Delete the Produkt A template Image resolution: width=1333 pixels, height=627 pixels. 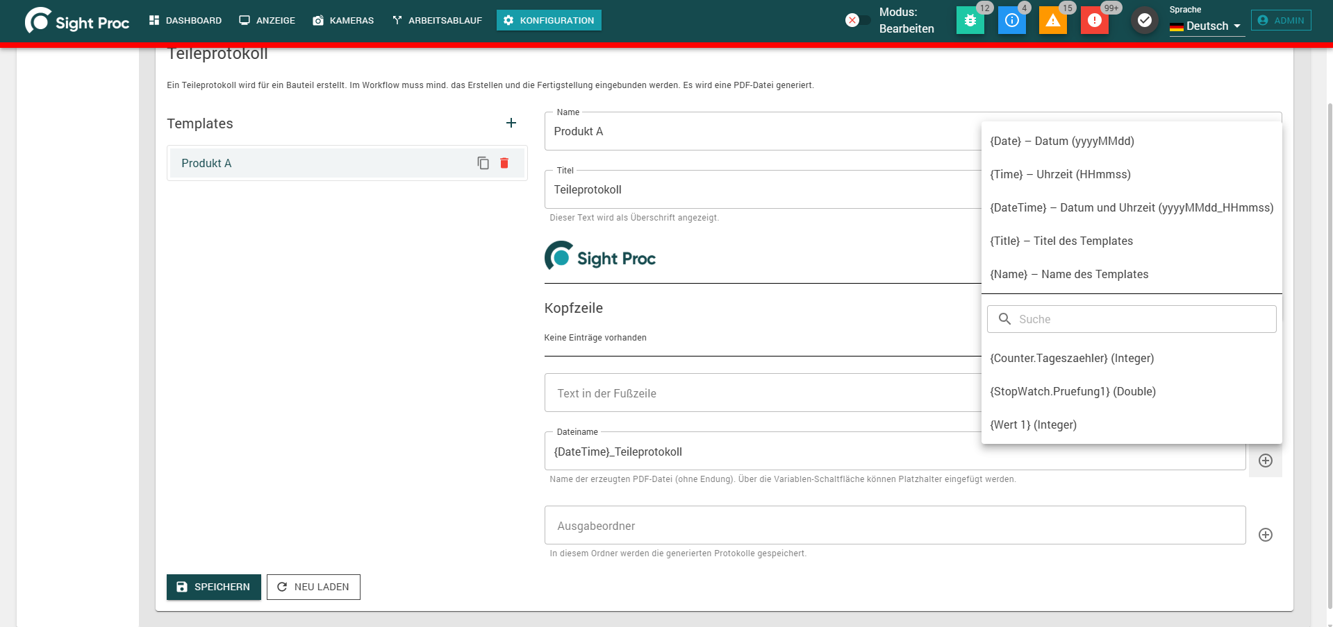[x=504, y=163]
